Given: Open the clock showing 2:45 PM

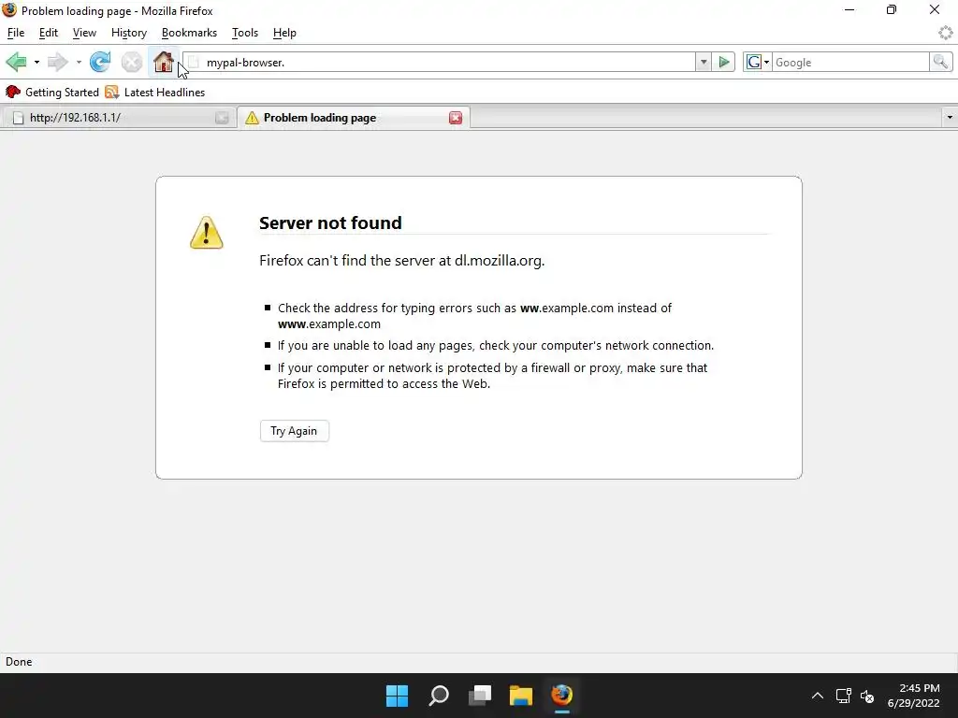Looking at the screenshot, I should 913,696.
